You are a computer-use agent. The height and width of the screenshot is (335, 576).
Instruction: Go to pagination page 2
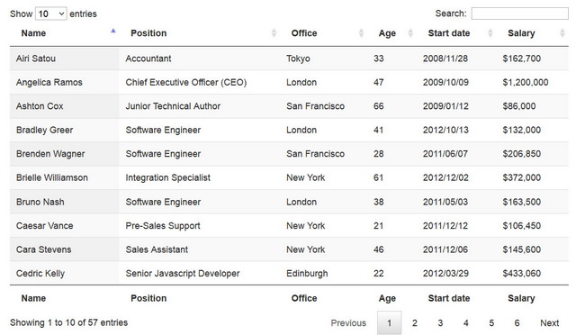(x=414, y=323)
